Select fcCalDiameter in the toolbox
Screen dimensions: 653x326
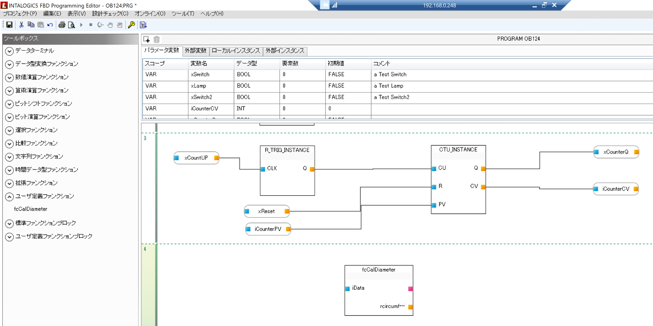tap(31, 209)
